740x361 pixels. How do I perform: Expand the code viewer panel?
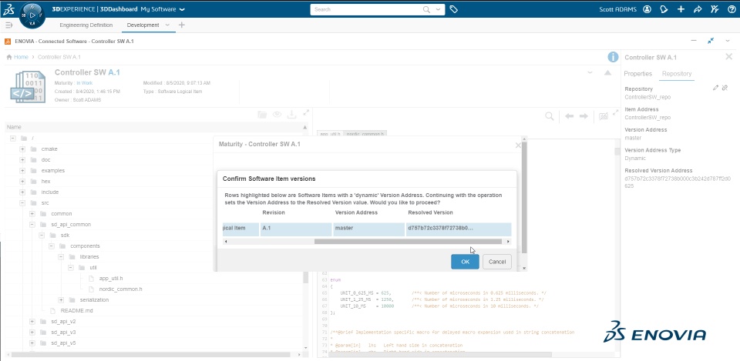click(615, 112)
